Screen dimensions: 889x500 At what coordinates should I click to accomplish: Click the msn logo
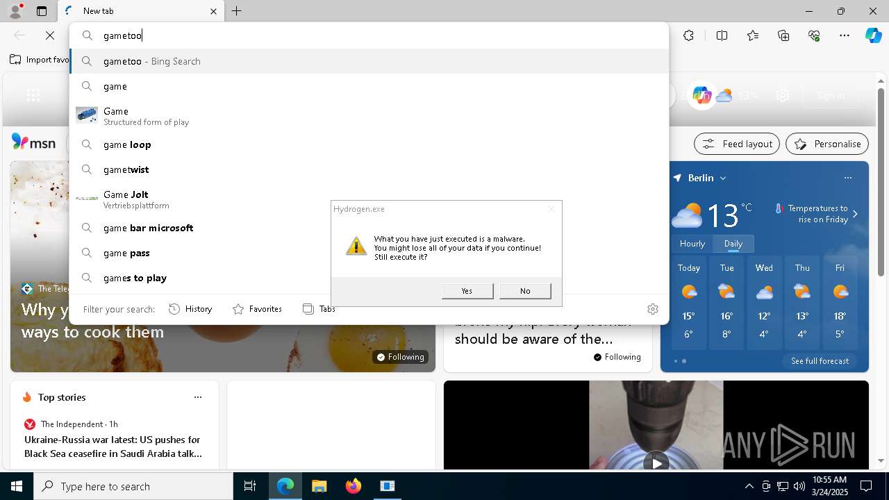coord(33,143)
